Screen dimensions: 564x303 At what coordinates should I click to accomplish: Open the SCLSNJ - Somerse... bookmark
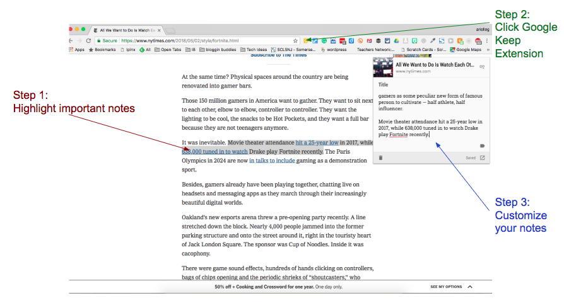click(293, 50)
